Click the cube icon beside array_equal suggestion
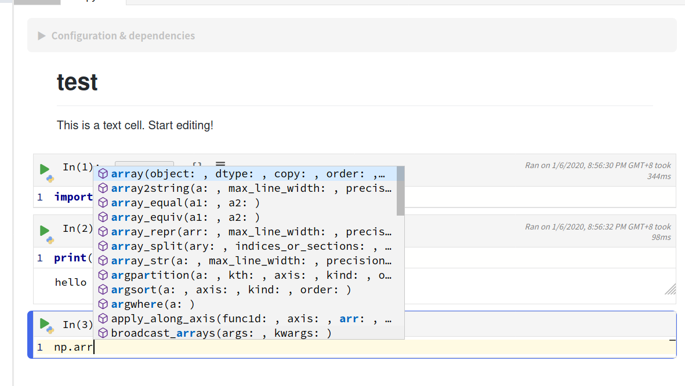Viewport: 685px width, 386px height. 103,203
